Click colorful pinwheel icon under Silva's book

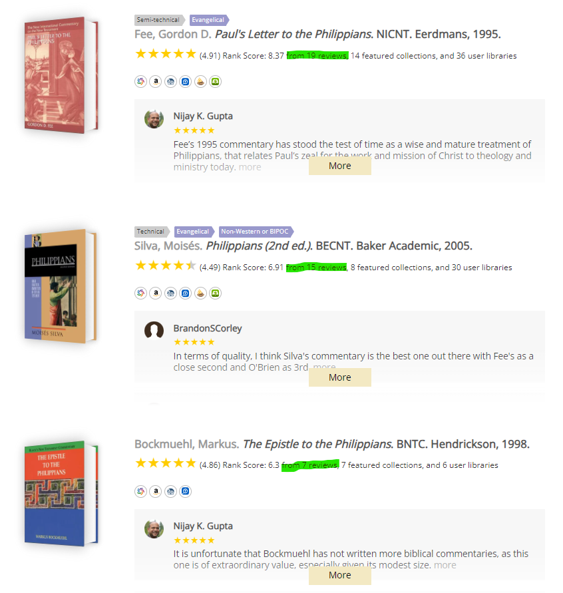click(140, 293)
